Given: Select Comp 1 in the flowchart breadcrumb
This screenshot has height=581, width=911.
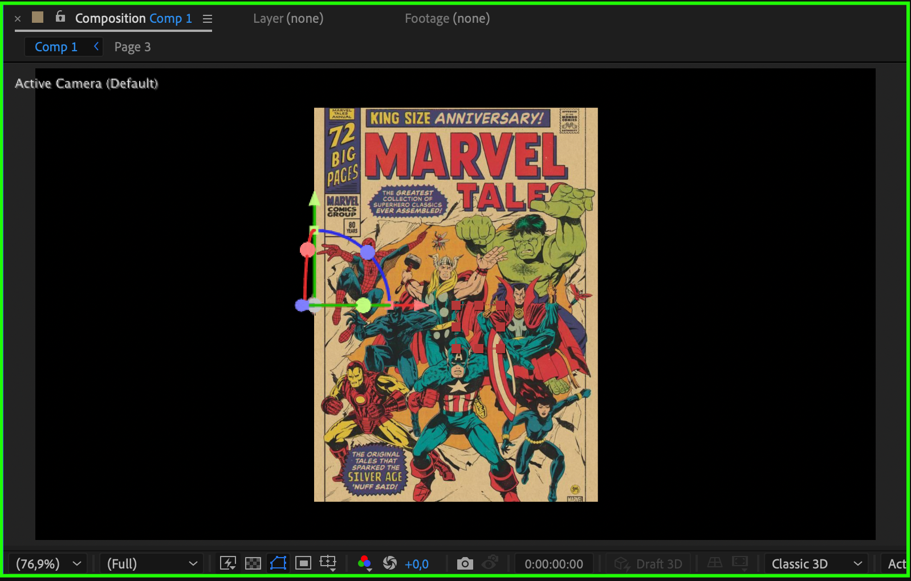Looking at the screenshot, I should coord(56,47).
